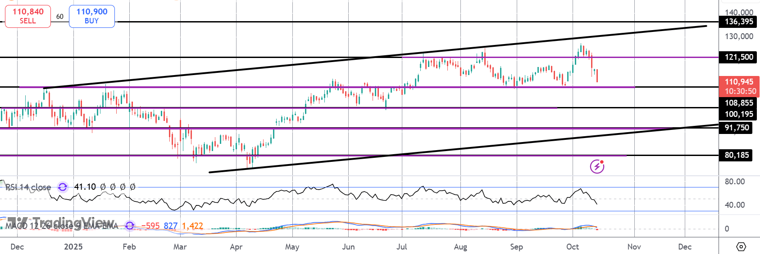Click the Oct label on time axis

pyautogui.click(x=573, y=247)
